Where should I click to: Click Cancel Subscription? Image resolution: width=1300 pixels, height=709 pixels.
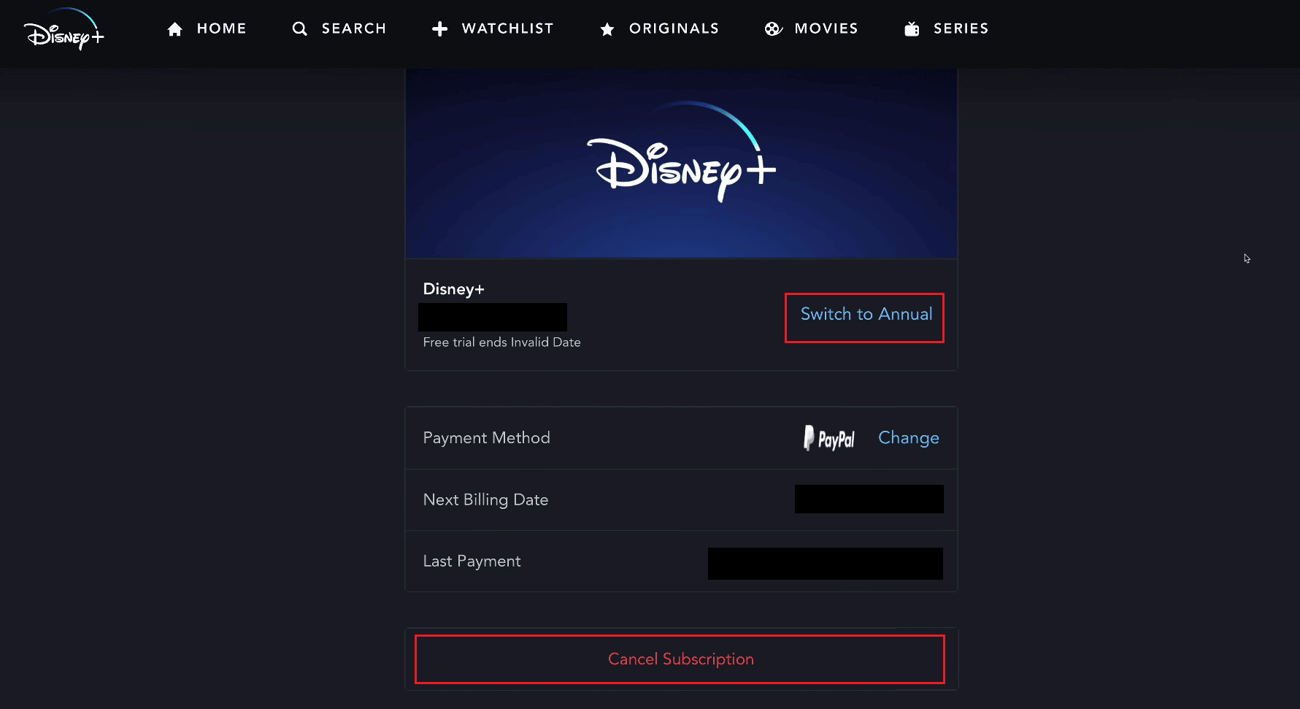[x=680, y=659]
